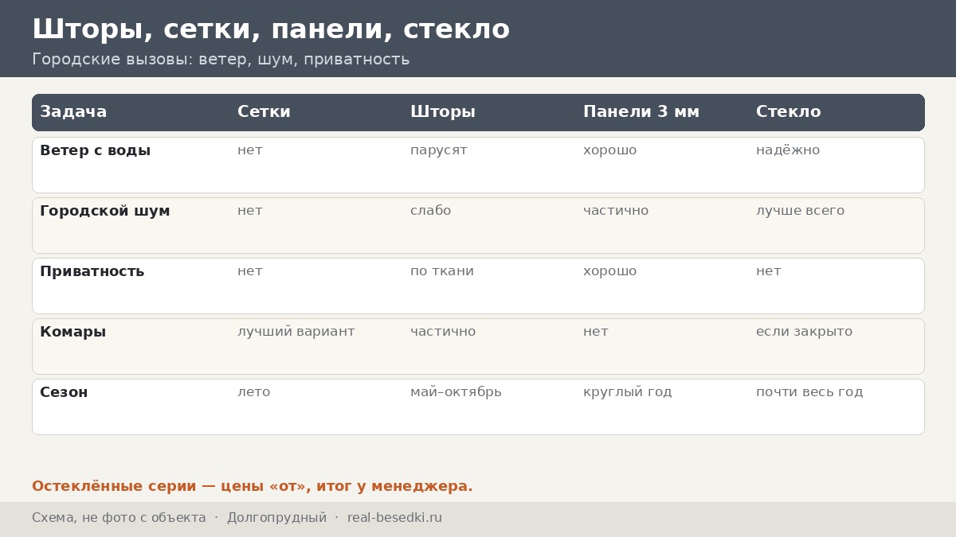
Task: Click the "лучше всего" cell
Action: click(x=800, y=211)
